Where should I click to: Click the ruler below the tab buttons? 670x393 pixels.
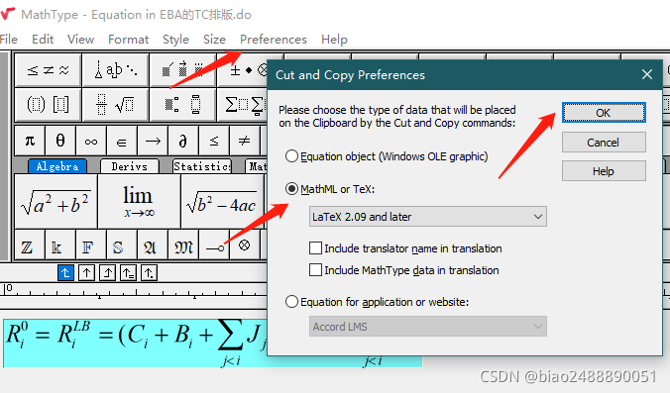(135, 289)
